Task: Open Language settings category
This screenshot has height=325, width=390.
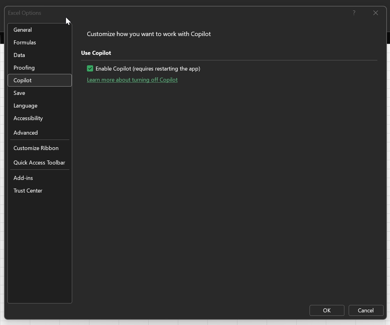Action: pos(40,106)
